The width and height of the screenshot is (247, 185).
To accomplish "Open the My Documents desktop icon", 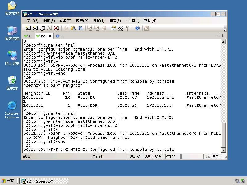I will [x=12, y=8].
